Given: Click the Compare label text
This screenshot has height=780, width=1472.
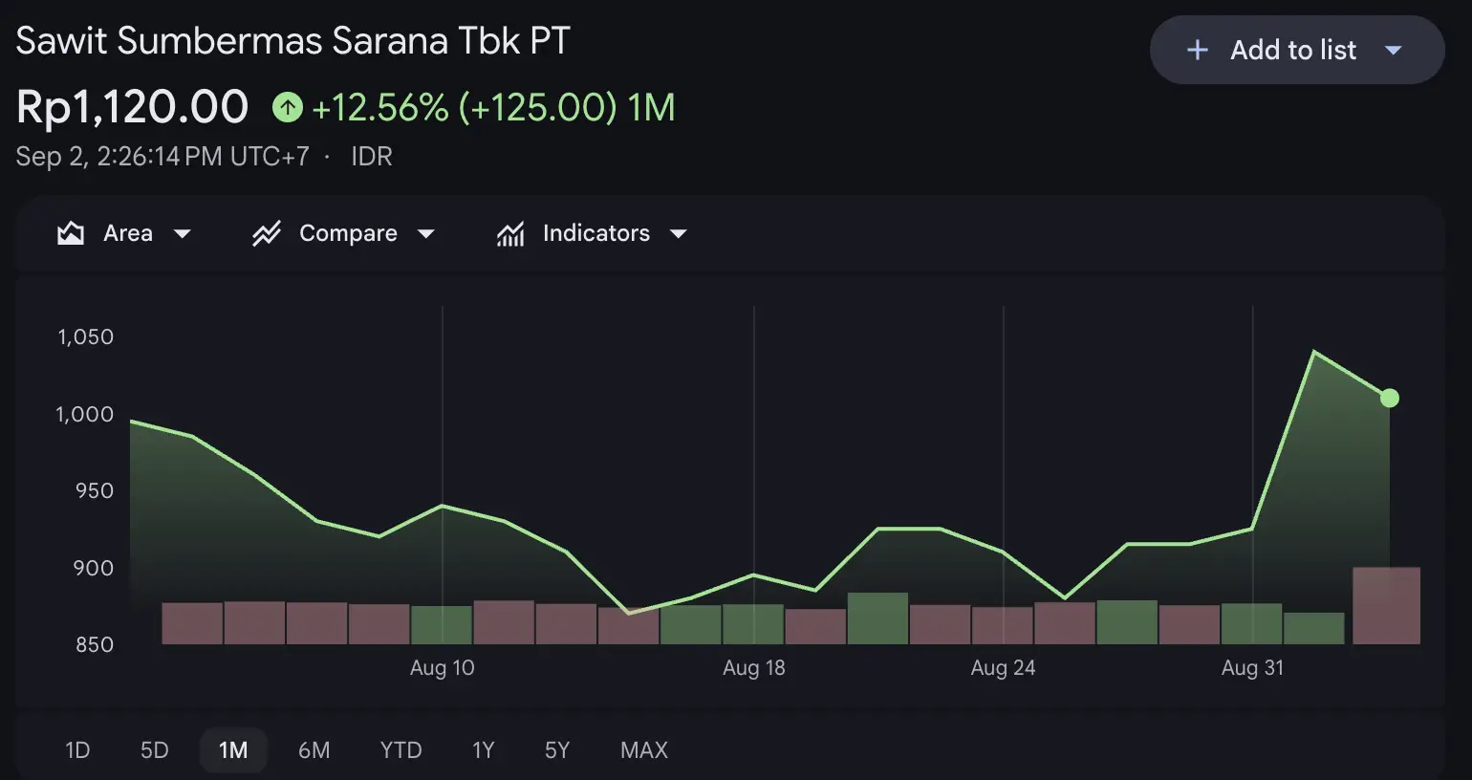Looking at the screenshot, I should point(348,233).
